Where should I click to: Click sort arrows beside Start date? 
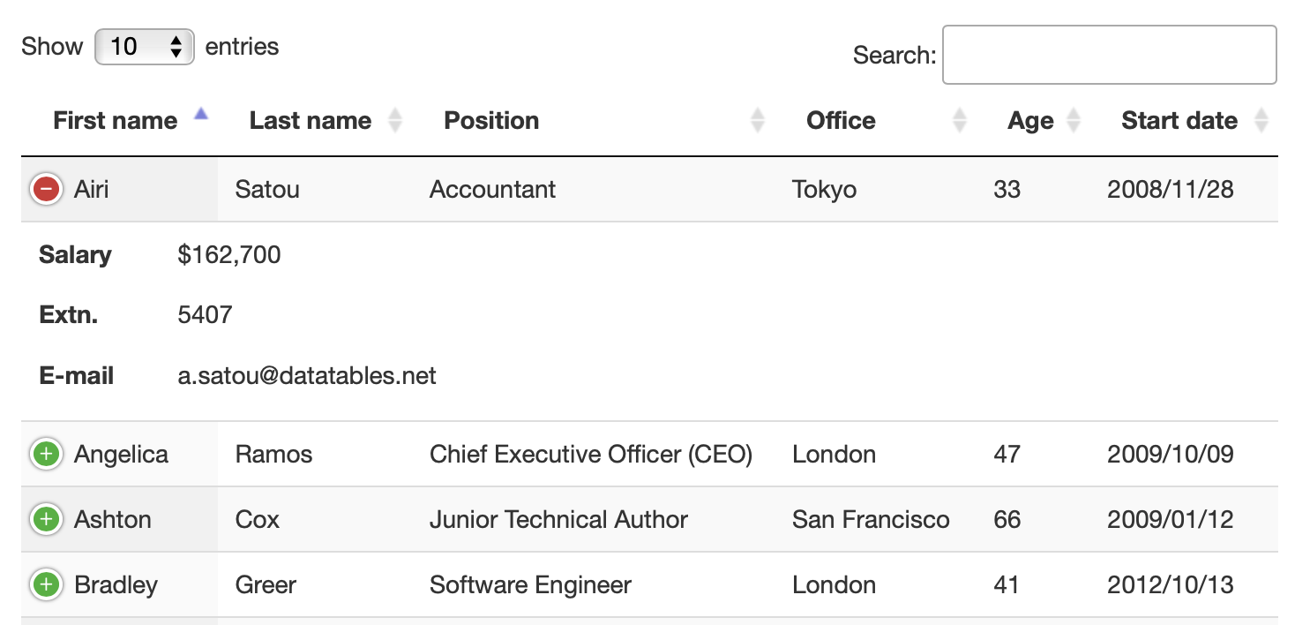(1261, 121)
